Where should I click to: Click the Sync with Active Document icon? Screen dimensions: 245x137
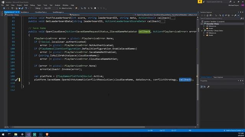pyautogui.click(x=220, y=15)
